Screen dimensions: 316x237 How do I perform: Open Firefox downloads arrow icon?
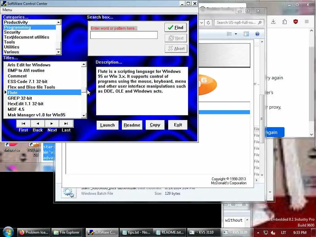(x=273, y=21)
